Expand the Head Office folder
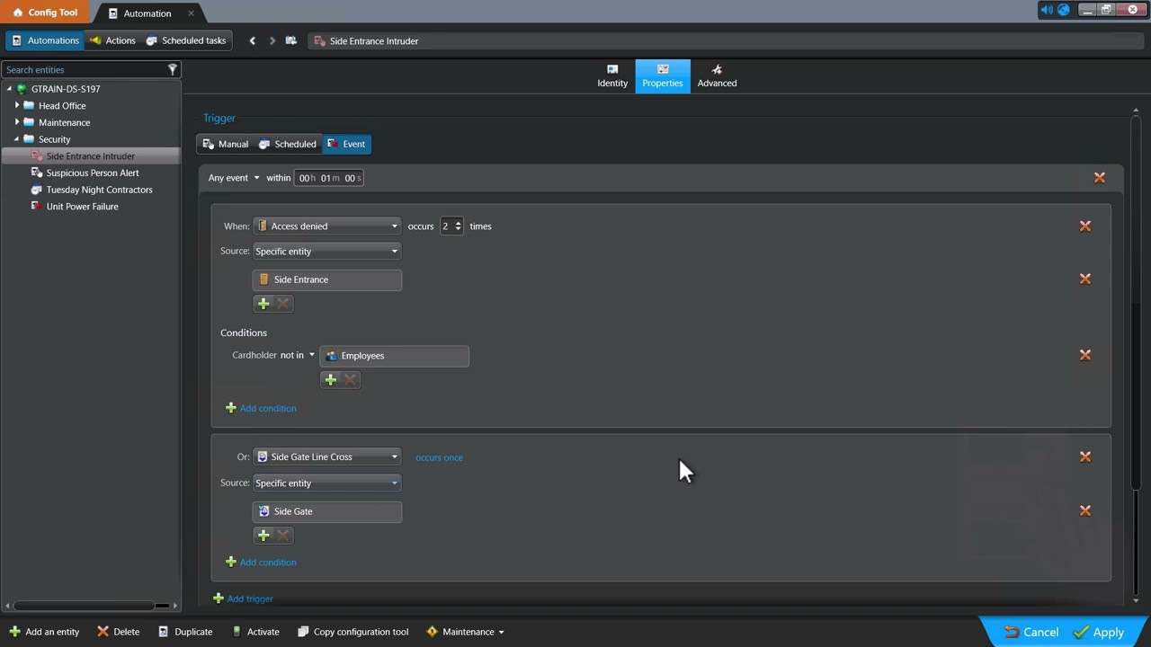Viewport: 1151px width, 647px height. pos(17,105)
